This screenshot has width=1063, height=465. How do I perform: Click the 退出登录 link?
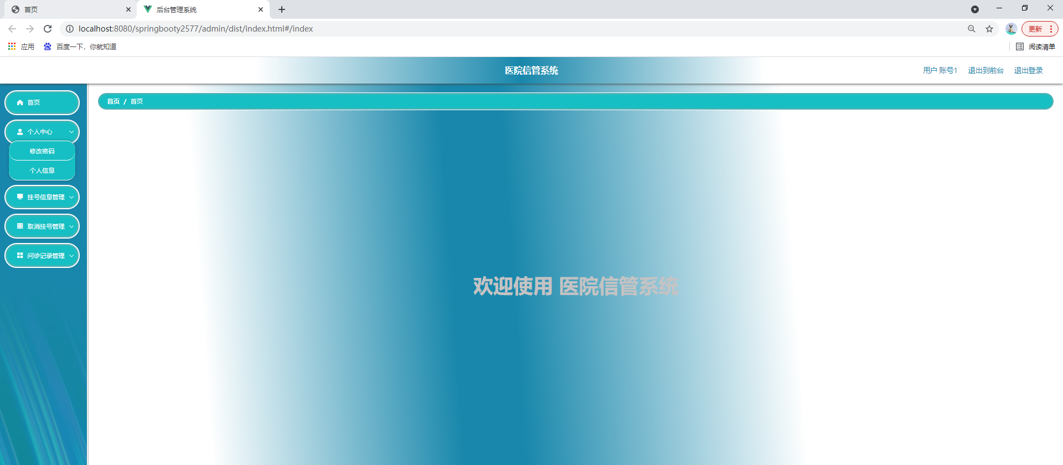point(1028,70)
